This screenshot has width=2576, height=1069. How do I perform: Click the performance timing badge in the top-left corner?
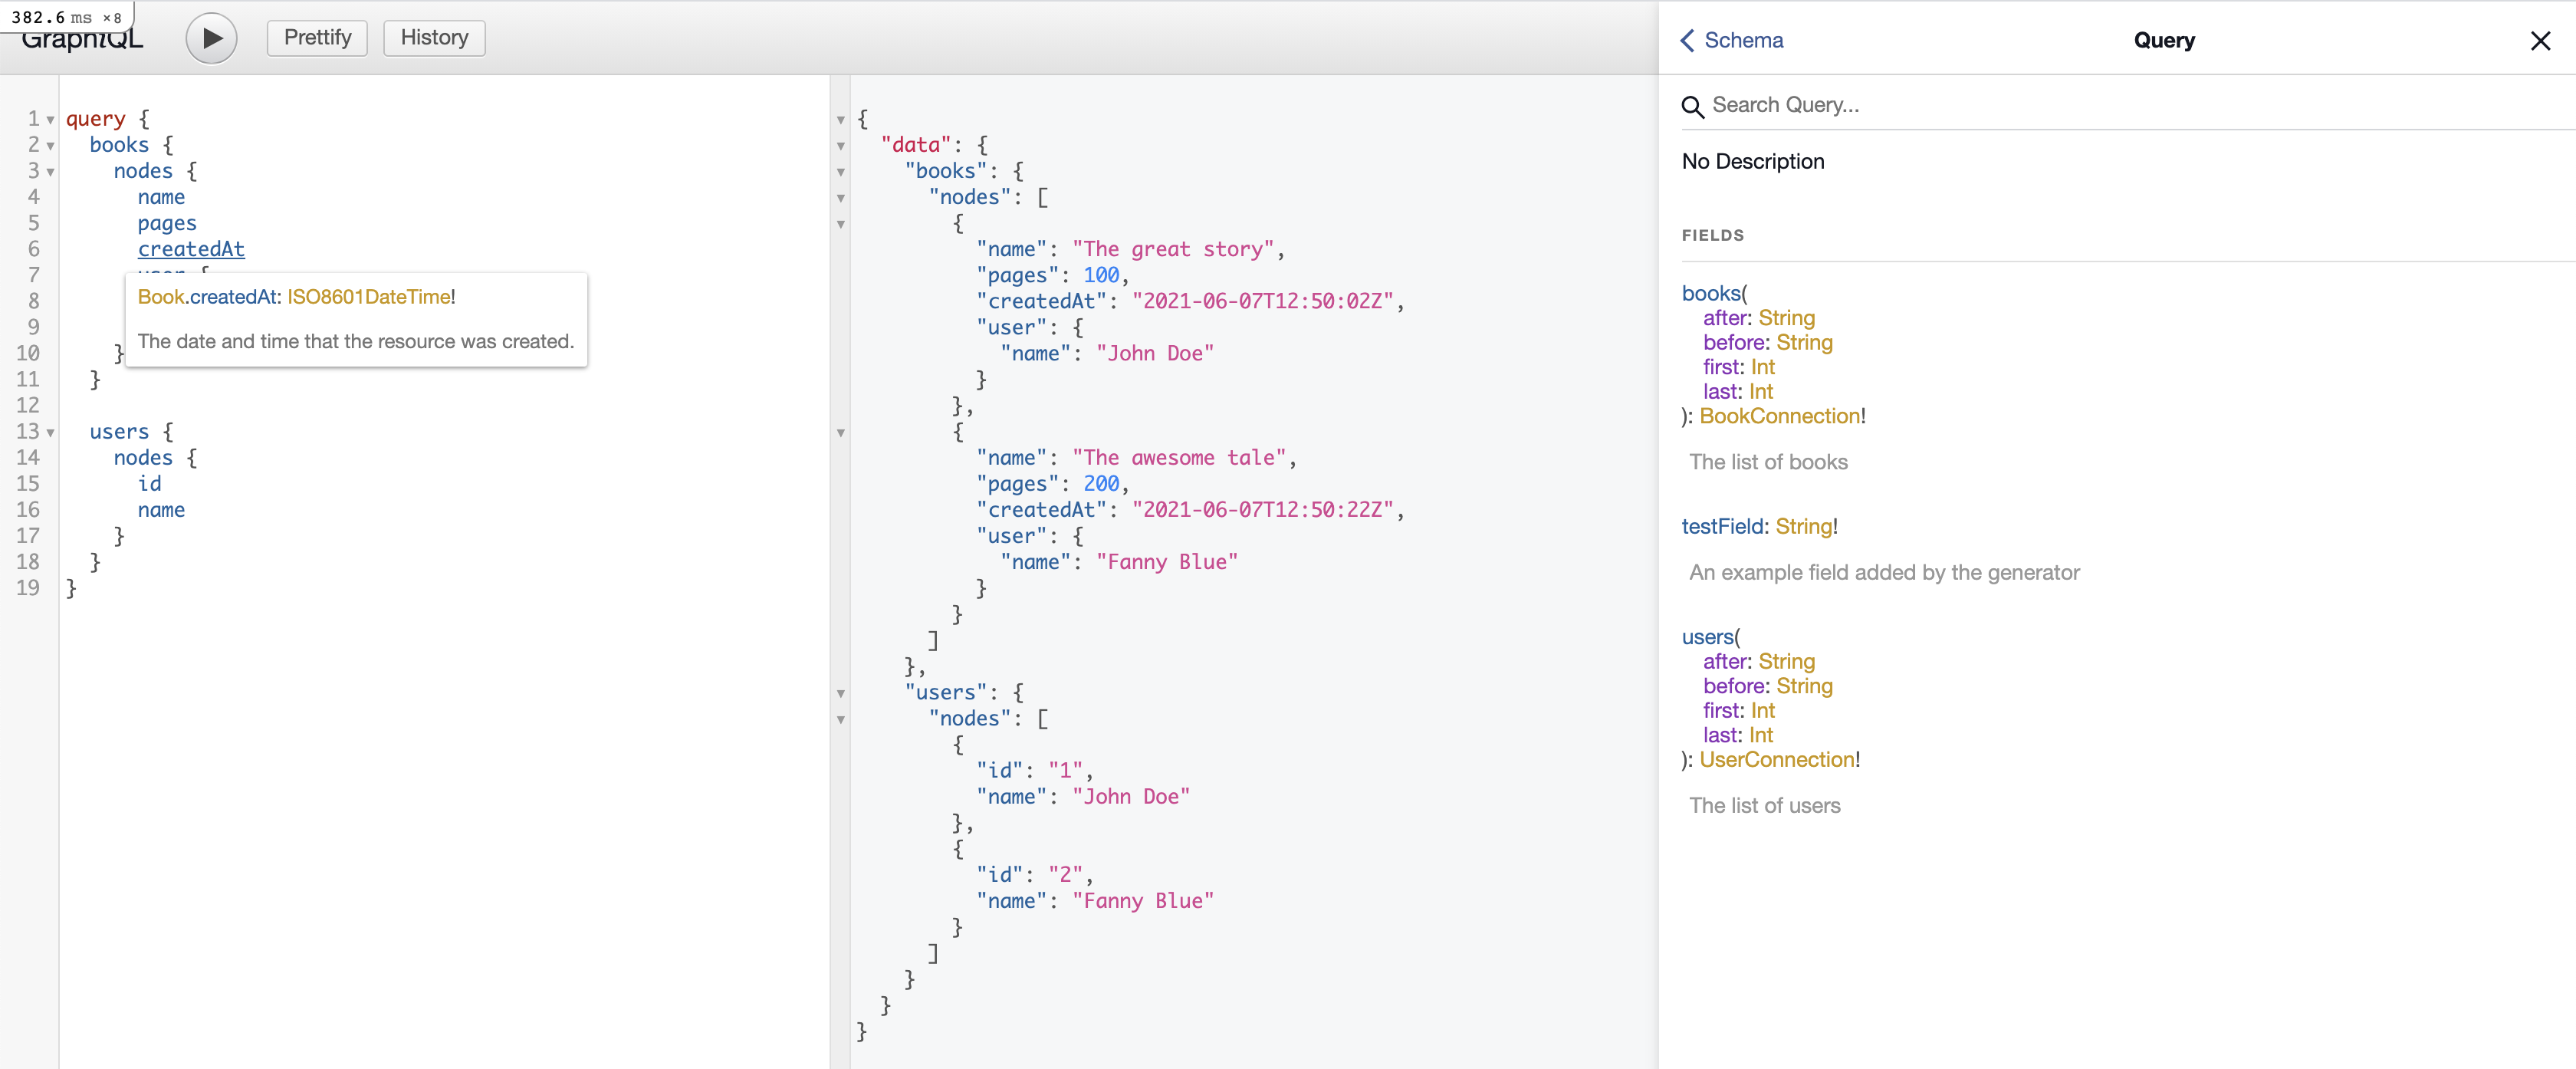[x=66, y=17]
